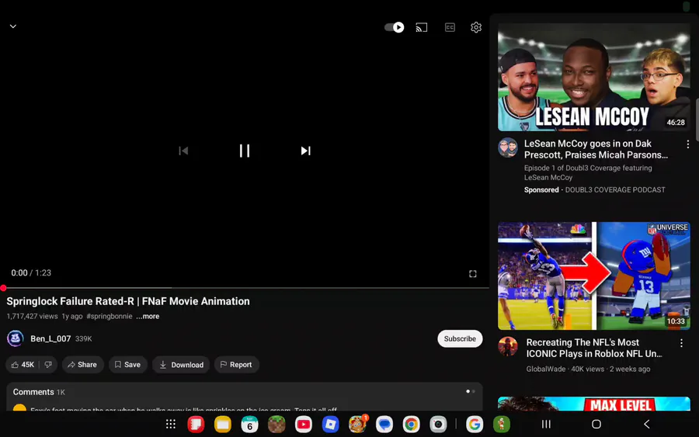The height and width of the screenshot is (437, 699).
Task: Open more options for the LeSean McCoy video
Action: click(688, 144)
